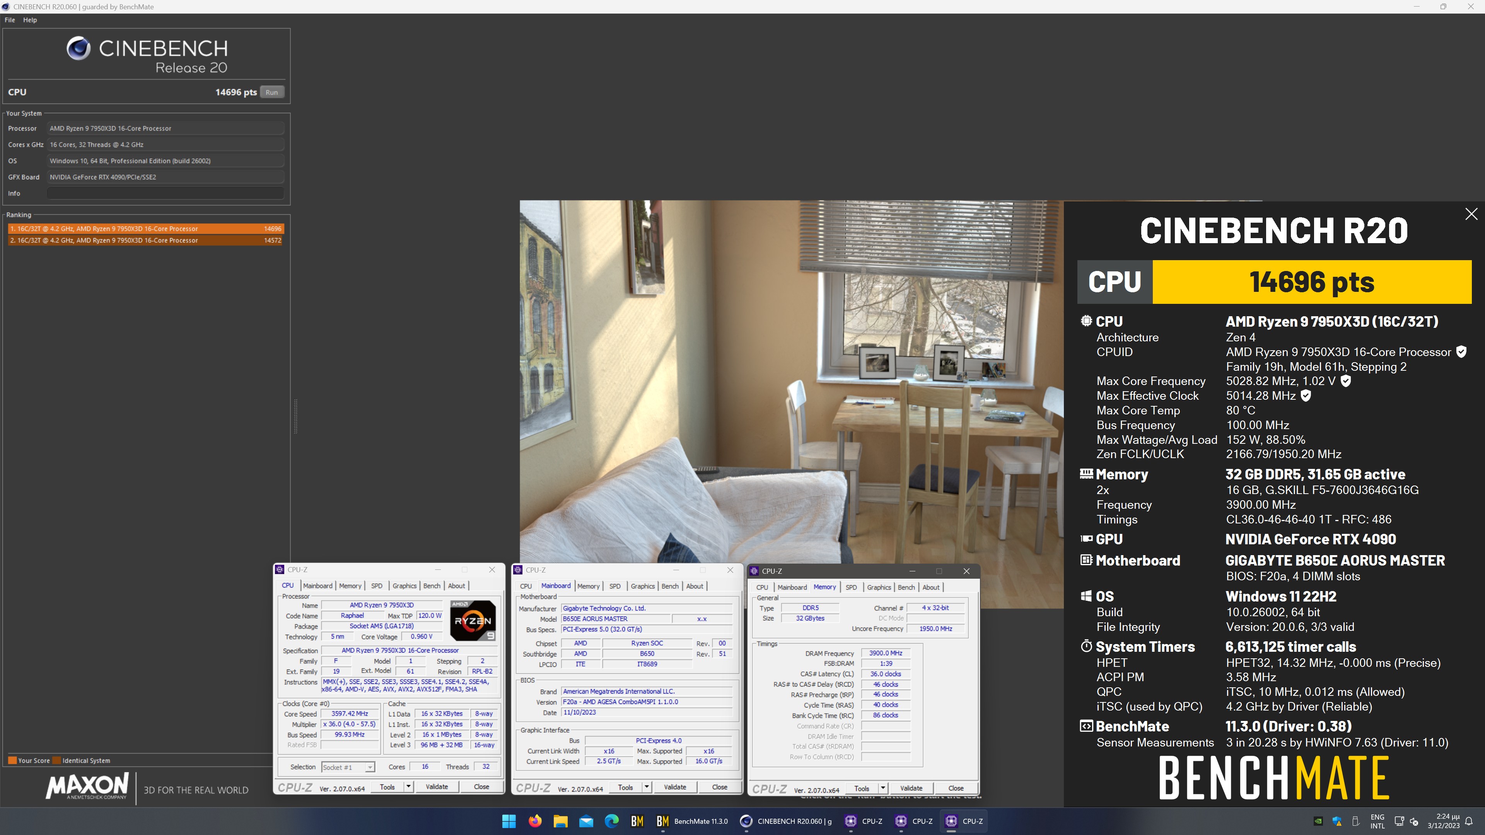Open muted volume tray icon

(x=1413, y=821)
